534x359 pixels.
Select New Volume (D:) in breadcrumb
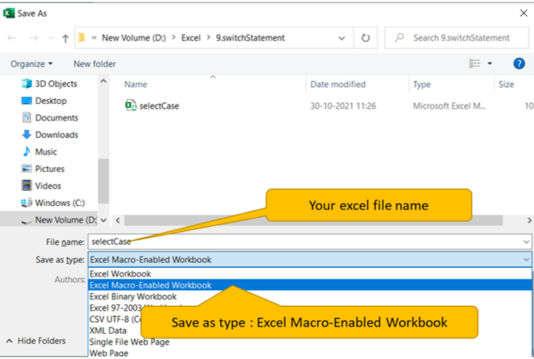tap(133, 38)
